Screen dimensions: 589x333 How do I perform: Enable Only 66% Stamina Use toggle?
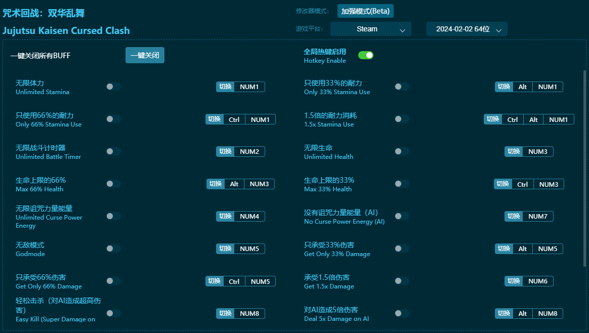pos(113,119)
